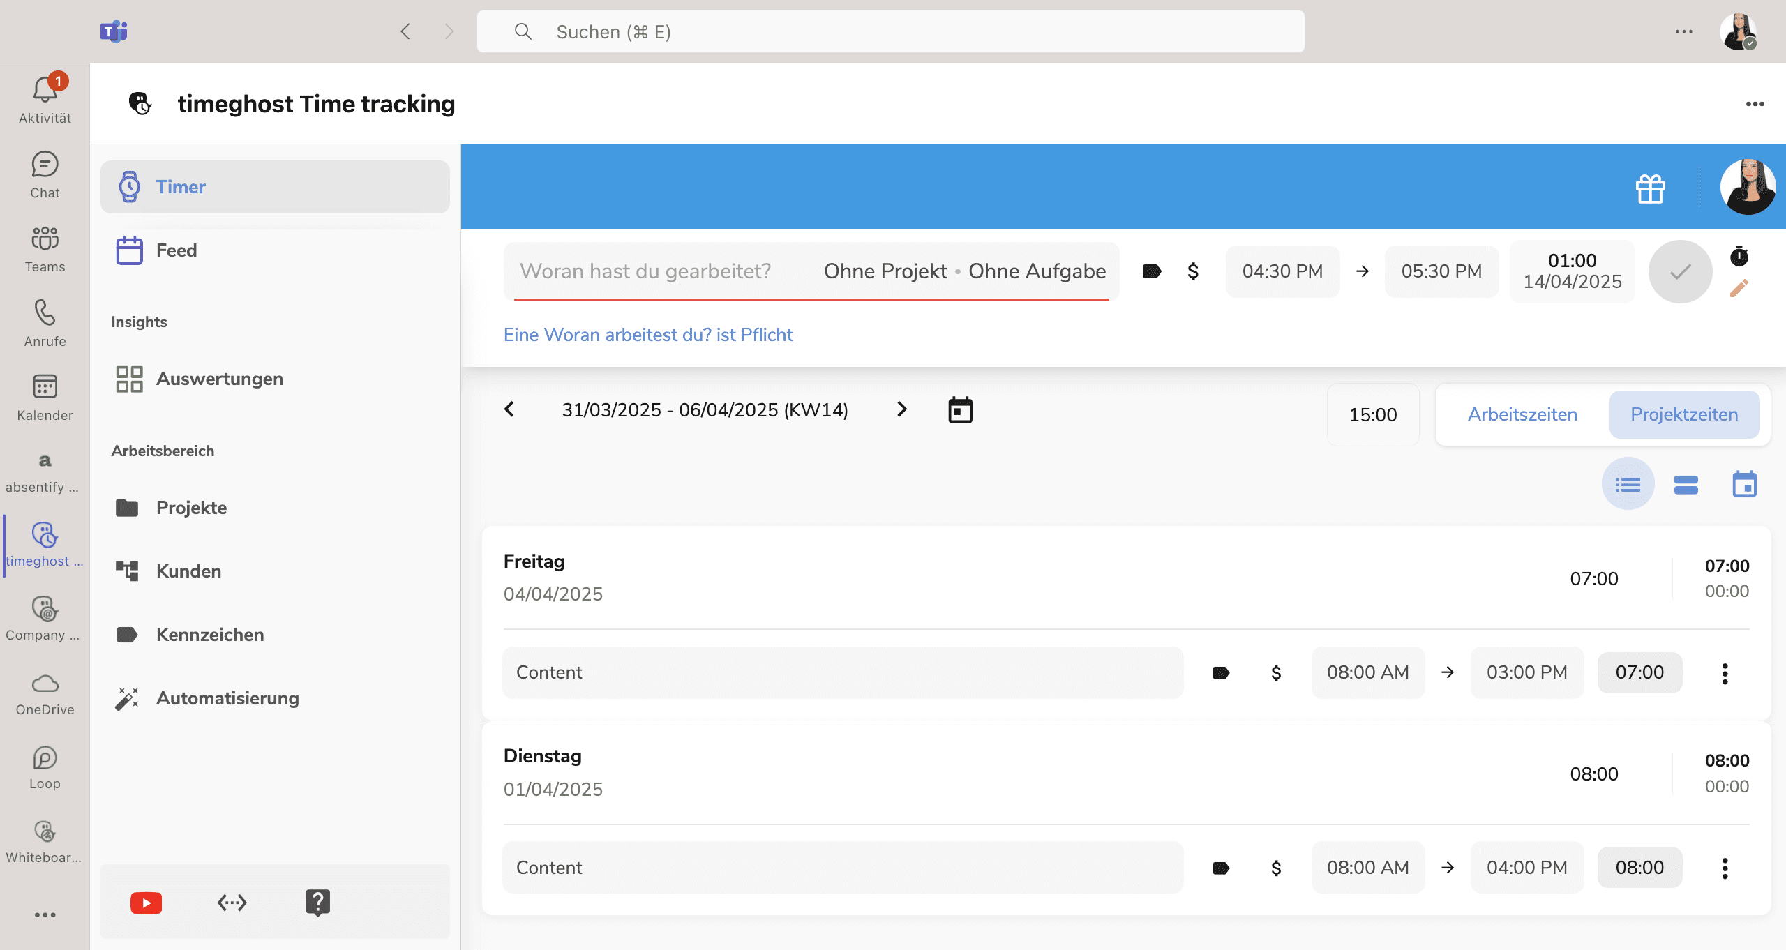Click the orange pencil manual mode icon

tap(1739, 288)
